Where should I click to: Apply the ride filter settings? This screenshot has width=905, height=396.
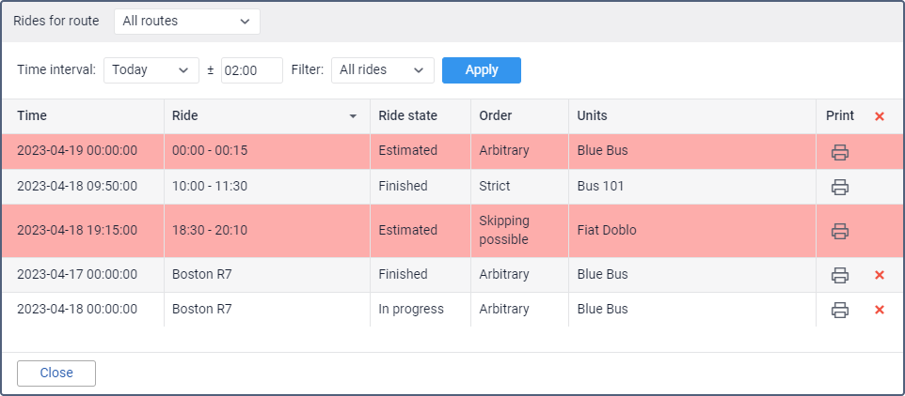click(x=482, y=70)
